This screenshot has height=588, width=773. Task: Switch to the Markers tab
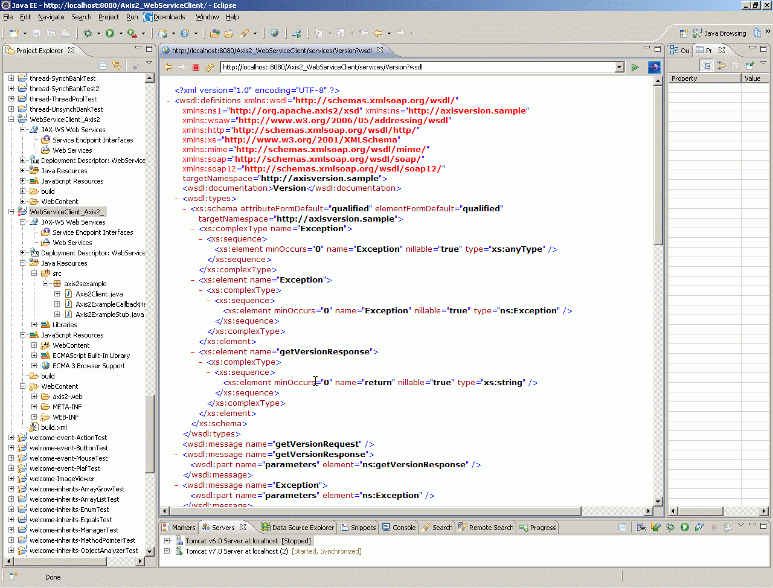click(179, 528)
